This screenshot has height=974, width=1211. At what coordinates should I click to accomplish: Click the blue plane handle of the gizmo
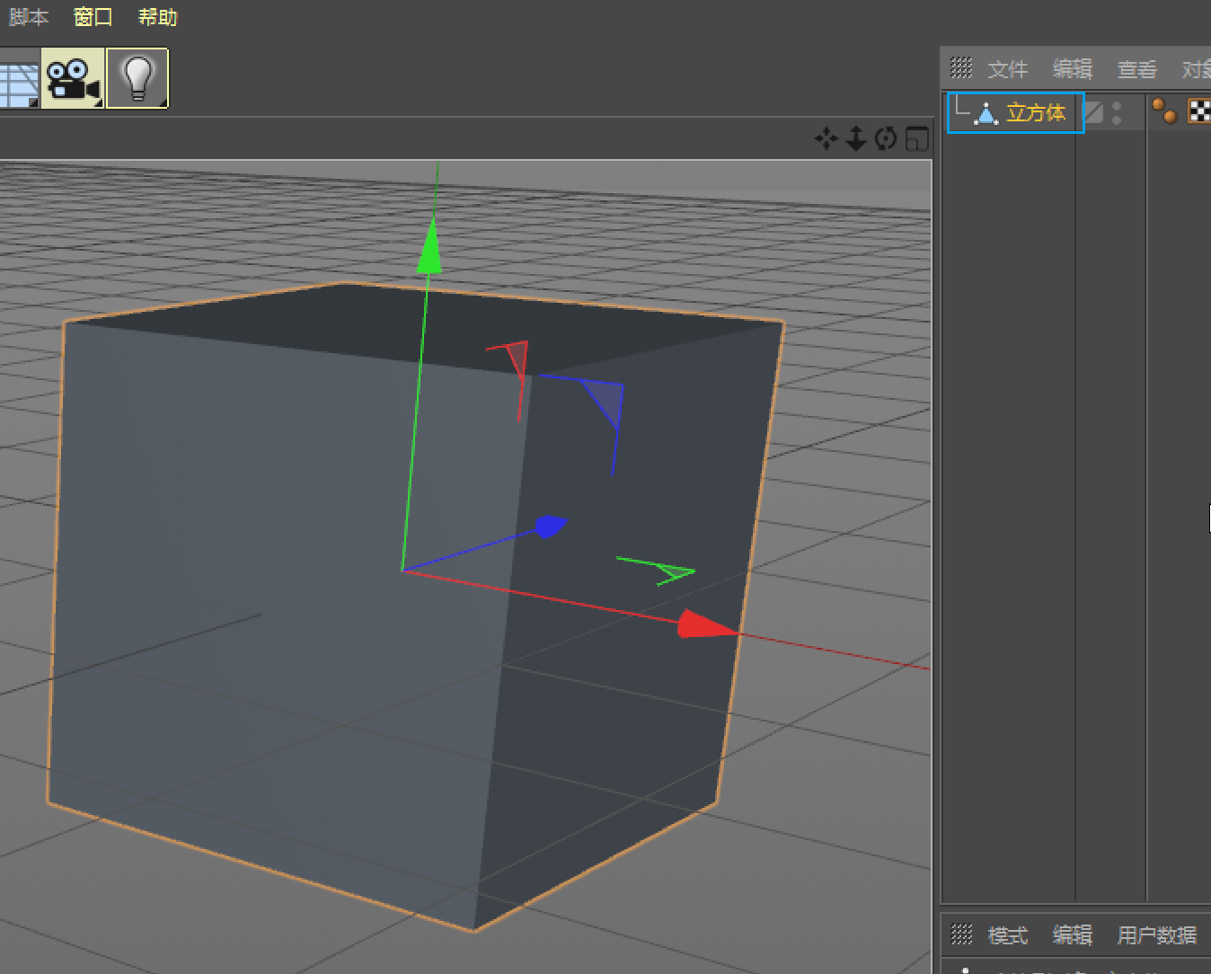click(606, 402)
